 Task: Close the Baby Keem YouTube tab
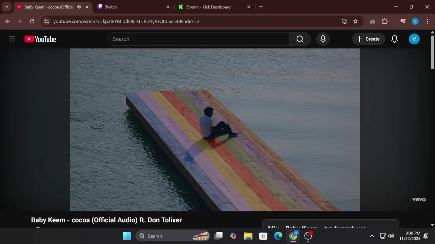[x=87, y=7]
